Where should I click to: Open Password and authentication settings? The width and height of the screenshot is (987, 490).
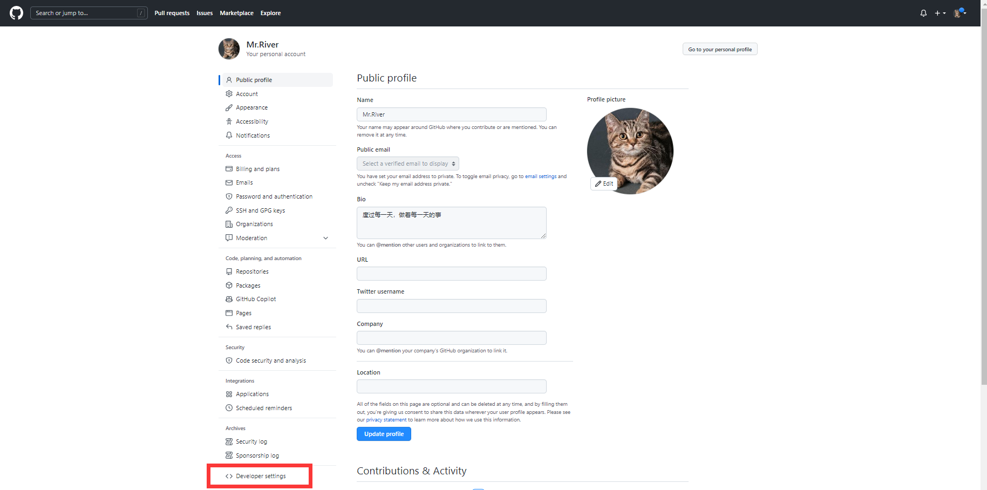tap(274, 196)
